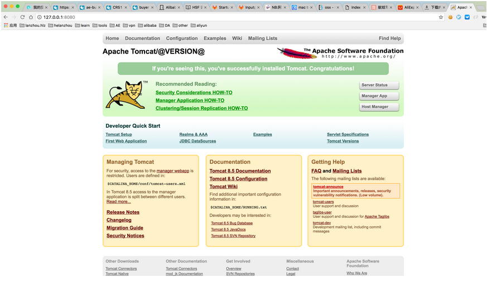
Task: Open the First Web Application link
Action: tap(126, 141)
